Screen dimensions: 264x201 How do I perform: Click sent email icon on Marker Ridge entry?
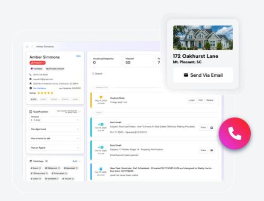coord(101,147)
